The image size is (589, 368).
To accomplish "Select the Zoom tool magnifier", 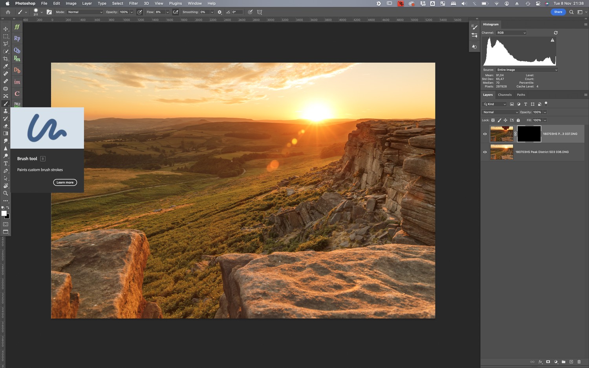I will pyautogui.click(x=5, y=193).
